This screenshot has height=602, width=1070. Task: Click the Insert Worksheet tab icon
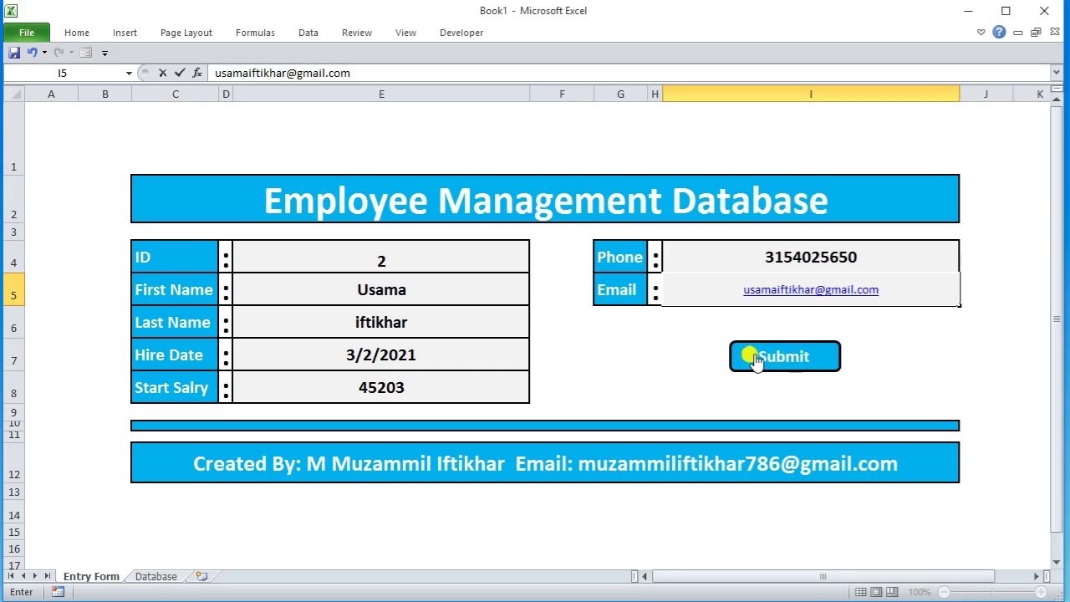(x=201, y=576)
